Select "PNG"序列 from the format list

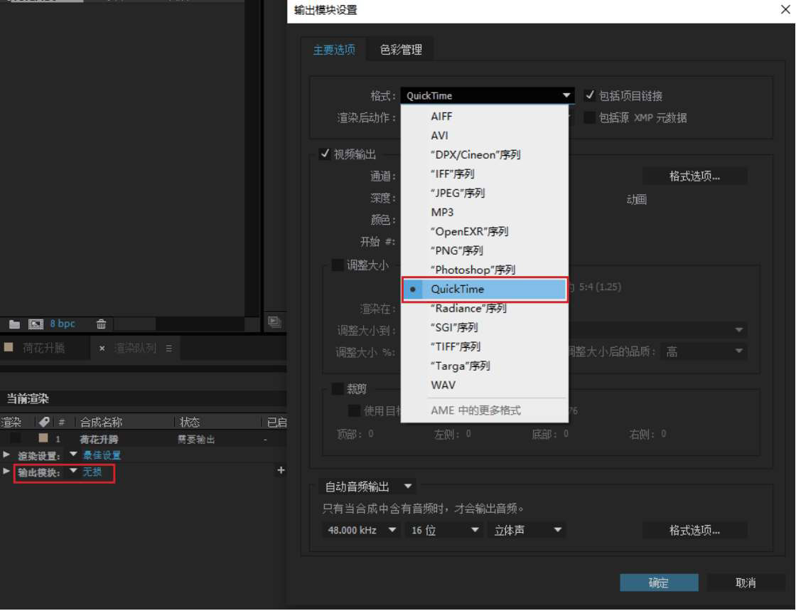[457, 250]
